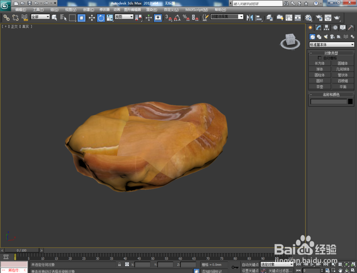Activate the Select and Rotate tool
The width and height of the screenshot is (357, 273).
coord(101,18)
